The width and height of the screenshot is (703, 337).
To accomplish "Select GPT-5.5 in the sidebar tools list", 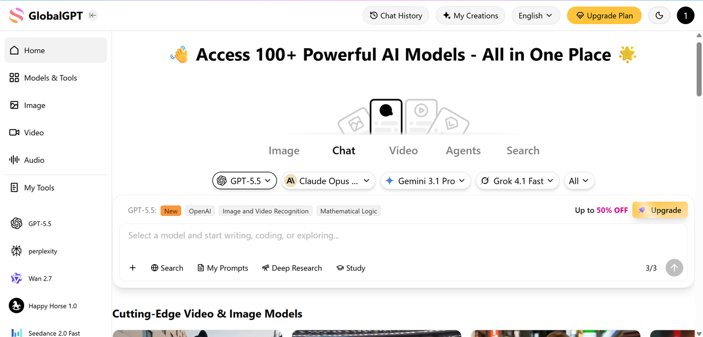I will tap(56, 224).
